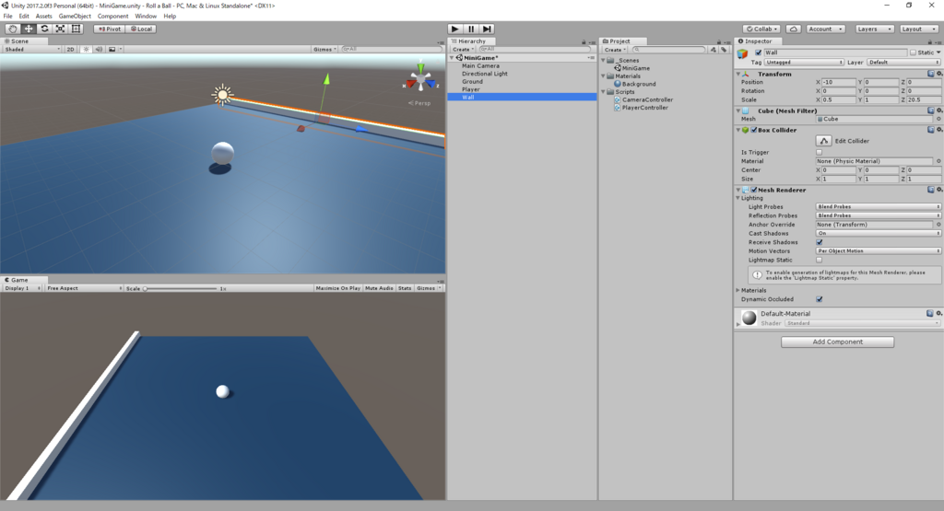Toggle the Wall object active checkbox
This screenshot has height=511, width=944.
point(758,52)
